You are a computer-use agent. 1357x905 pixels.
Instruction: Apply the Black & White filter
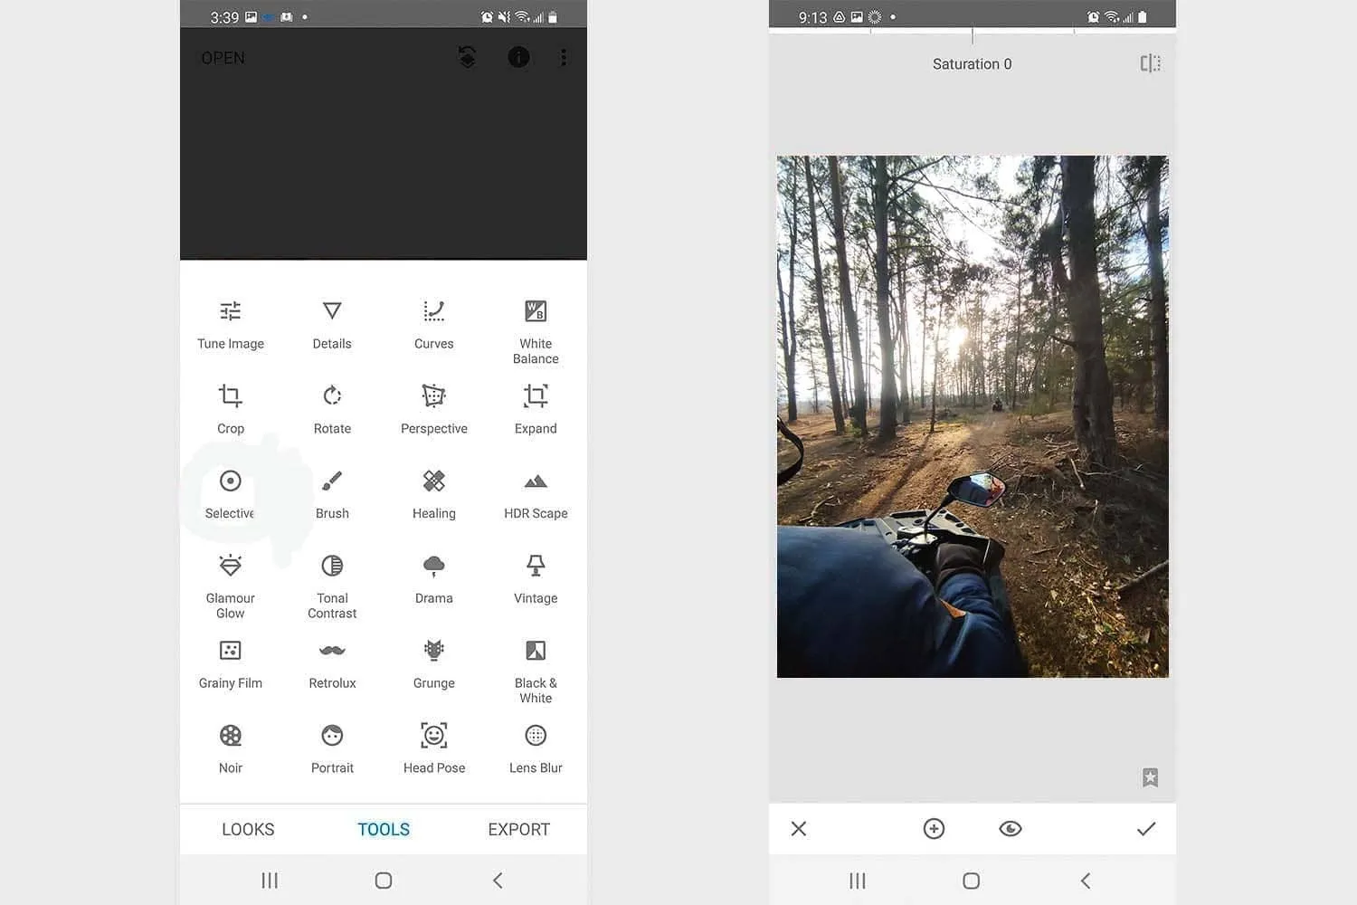click(x=536, y=670)
